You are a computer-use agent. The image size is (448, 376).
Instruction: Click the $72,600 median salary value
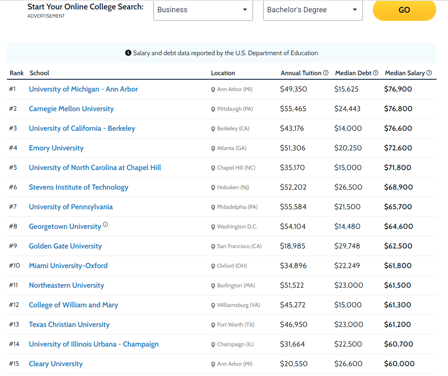[398, 148]
